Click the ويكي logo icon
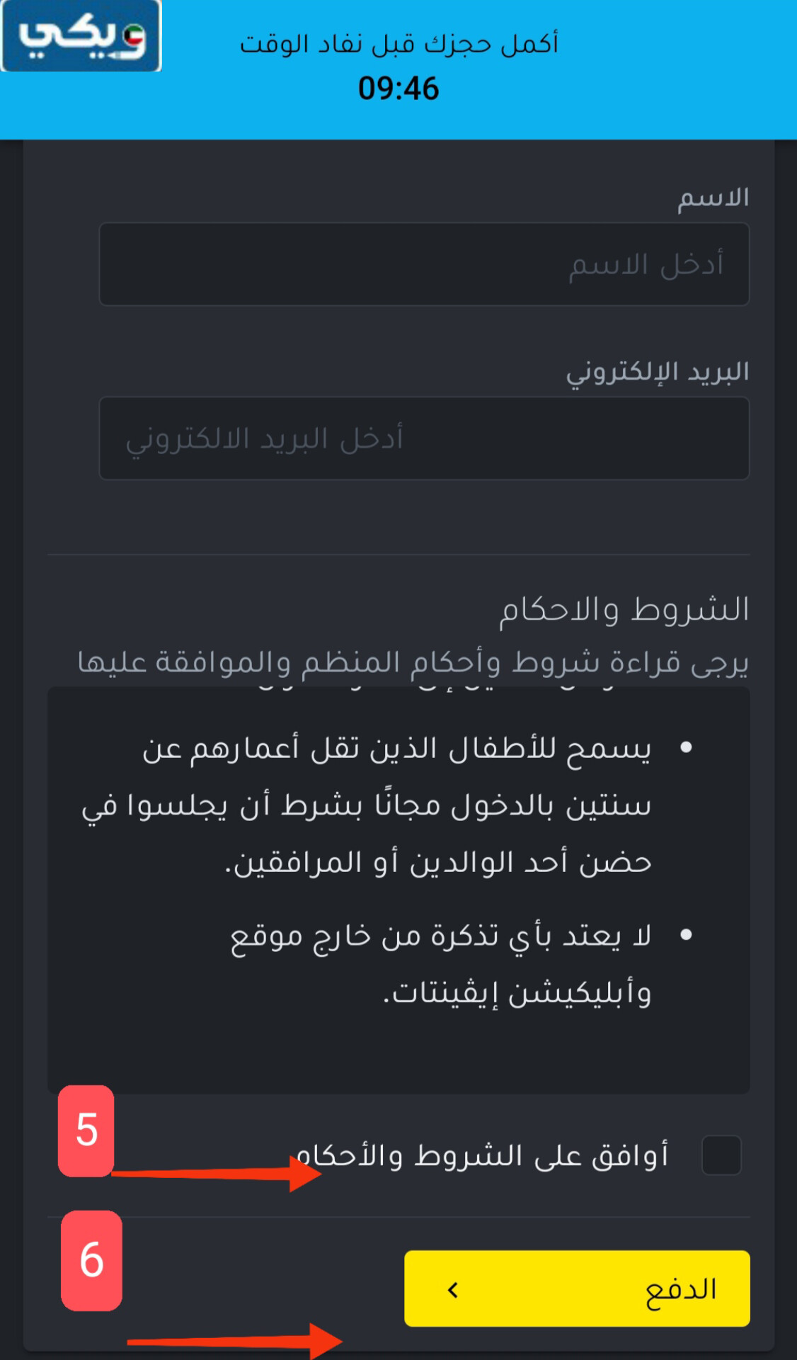 [x=80, y=39]
